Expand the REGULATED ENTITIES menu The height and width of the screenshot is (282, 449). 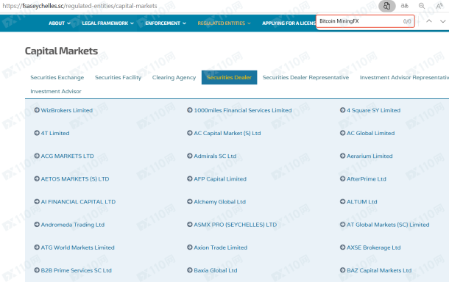click(224, 23)
